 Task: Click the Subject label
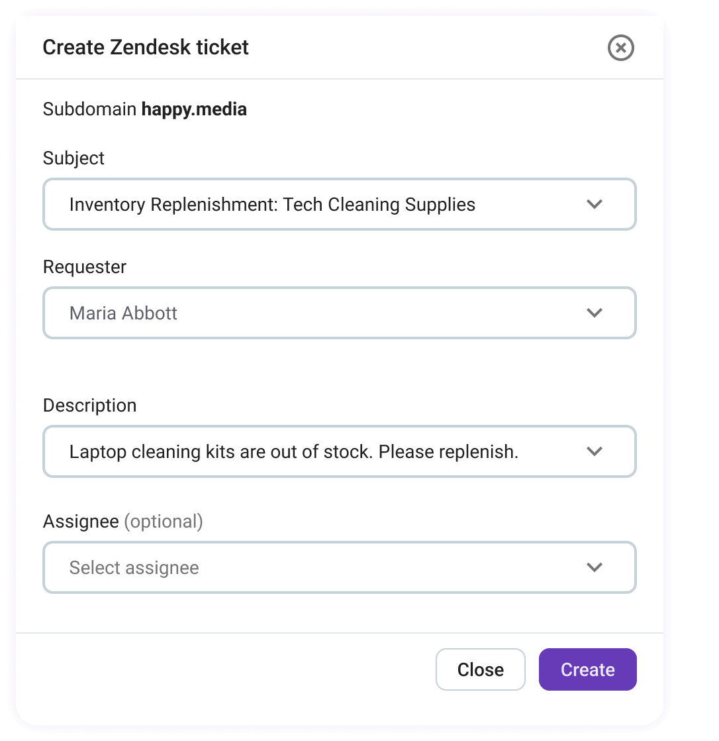pos(73,158)
